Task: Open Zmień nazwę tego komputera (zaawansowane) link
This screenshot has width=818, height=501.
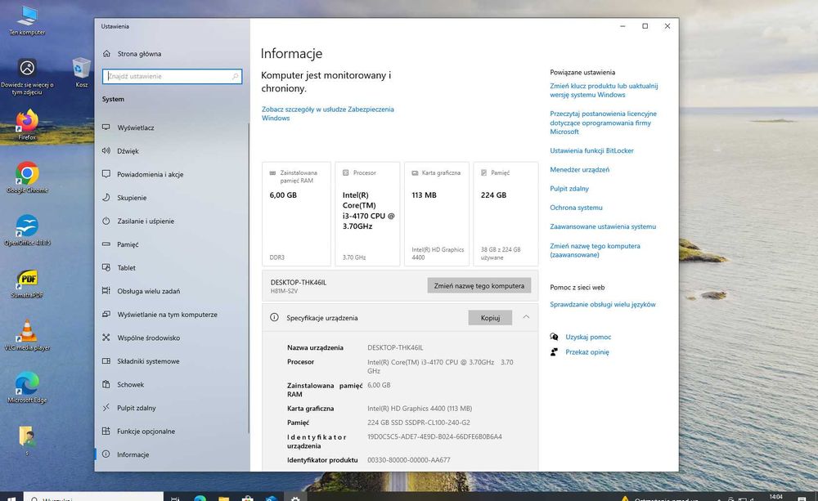Action: pyautogui.click(x=595, y=250)
